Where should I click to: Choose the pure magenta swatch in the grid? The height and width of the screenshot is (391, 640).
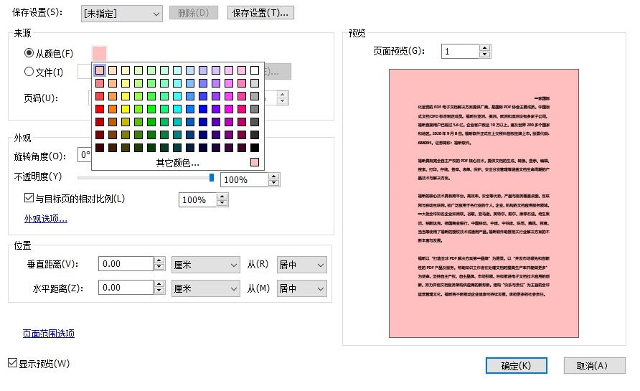tap(229, 109)
